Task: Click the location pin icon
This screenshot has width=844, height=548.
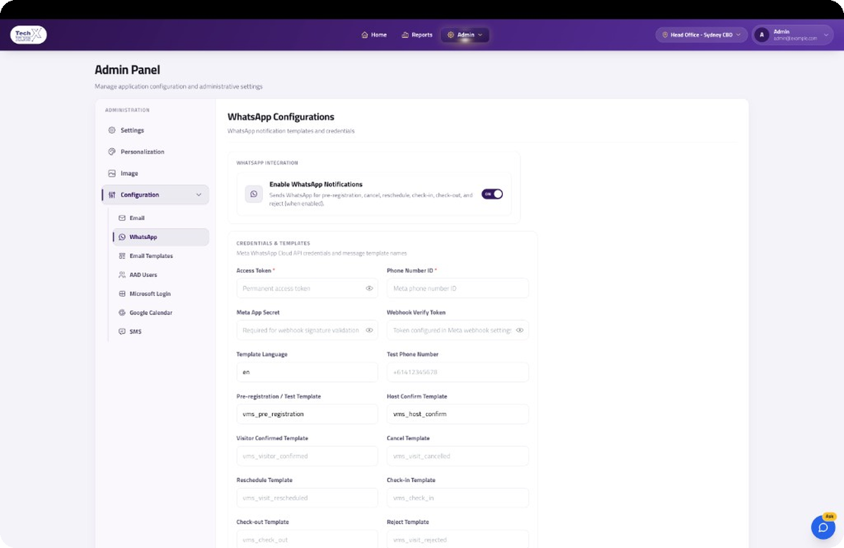Action: (x=665, y=34)
